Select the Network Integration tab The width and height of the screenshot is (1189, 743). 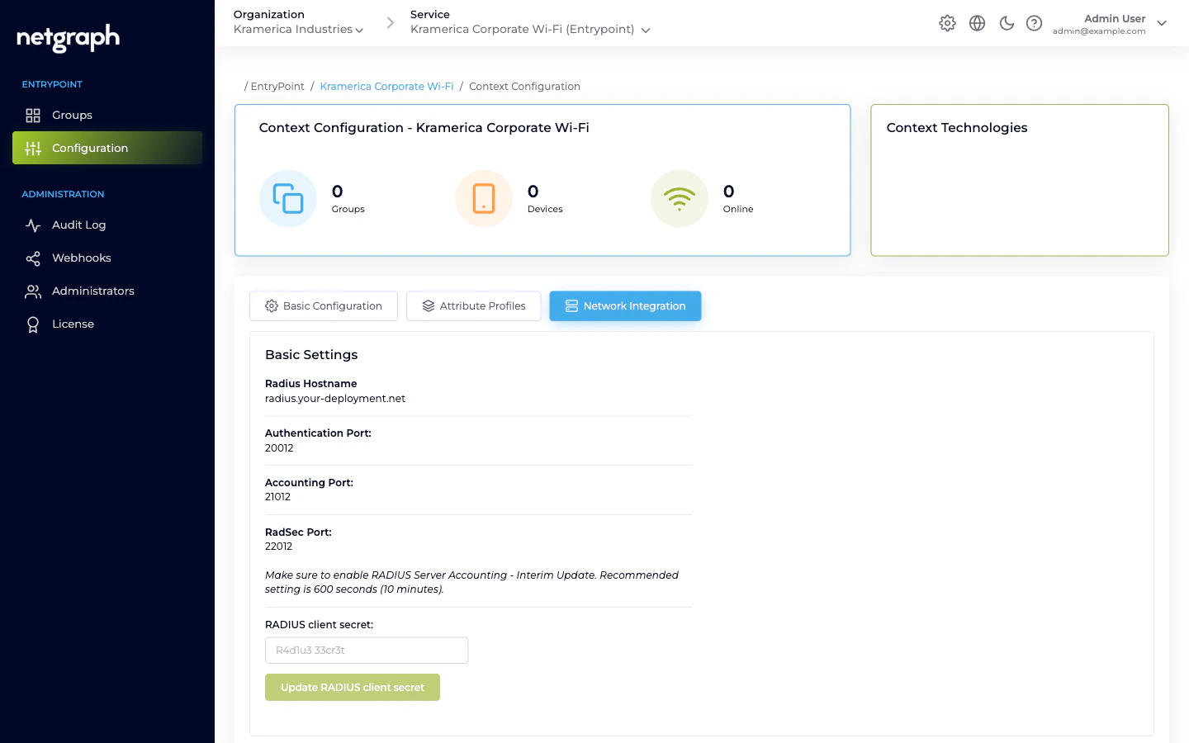625,305
